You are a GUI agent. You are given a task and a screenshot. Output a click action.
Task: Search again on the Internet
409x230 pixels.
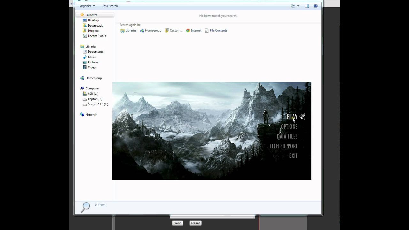click(194, 30)
